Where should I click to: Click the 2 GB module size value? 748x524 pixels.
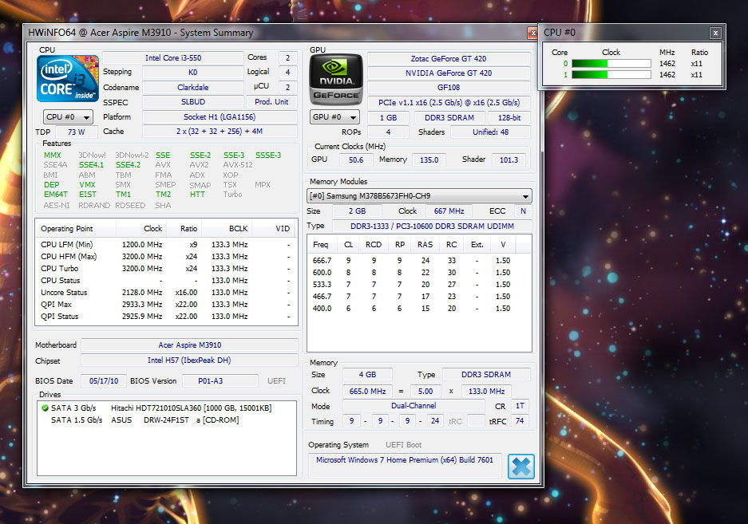point(357,211)
